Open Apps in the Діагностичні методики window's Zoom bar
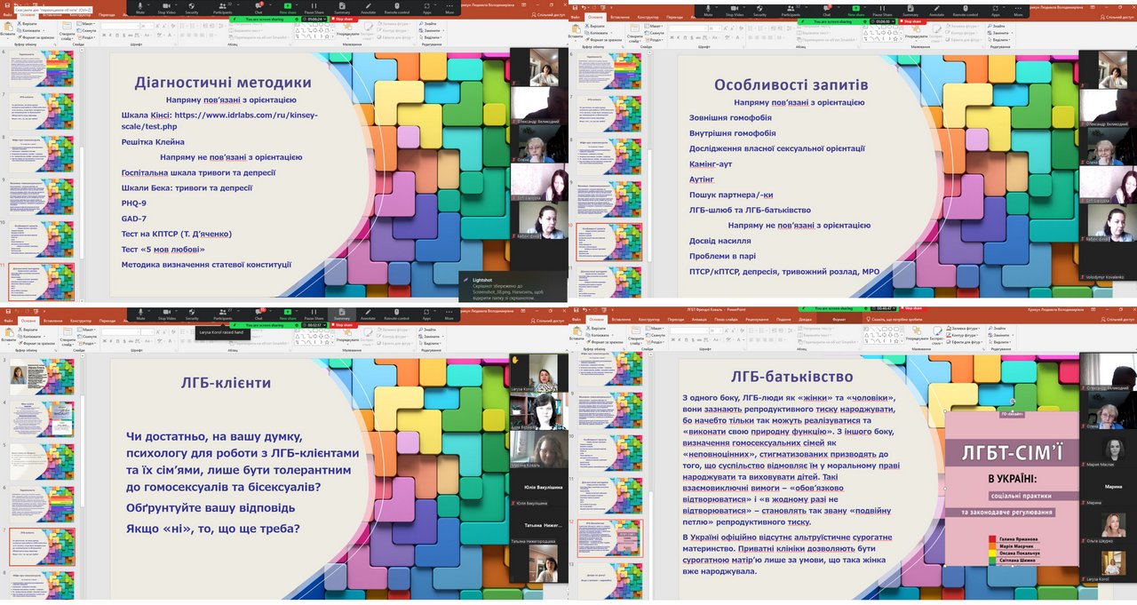 pos(426,10)
